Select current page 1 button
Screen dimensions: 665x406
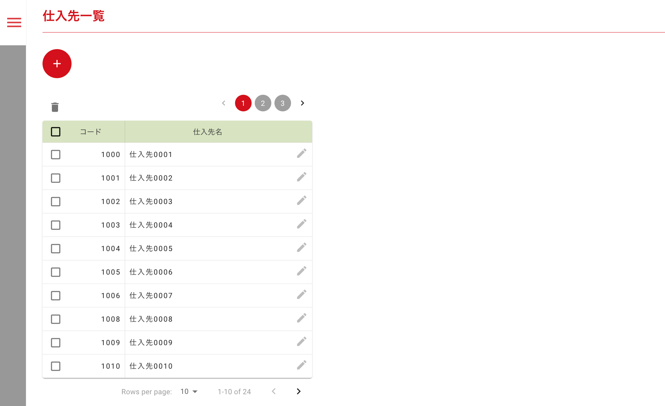click(x=243, y=103)
